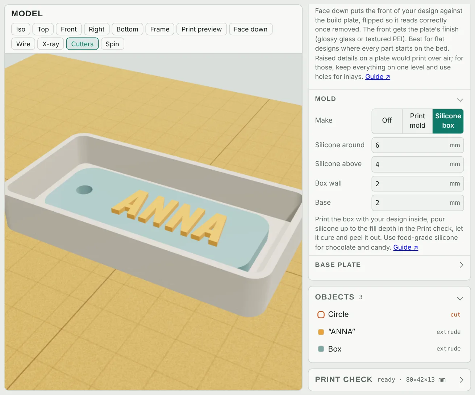The height and width of the screenshot is (395, 475).
Task: Toggle Spin animation
Action: (x=112, y=44)
